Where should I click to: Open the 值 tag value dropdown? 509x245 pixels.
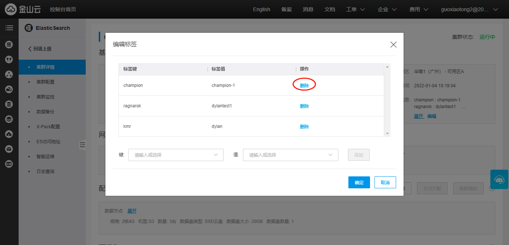[x=290, y=155]
